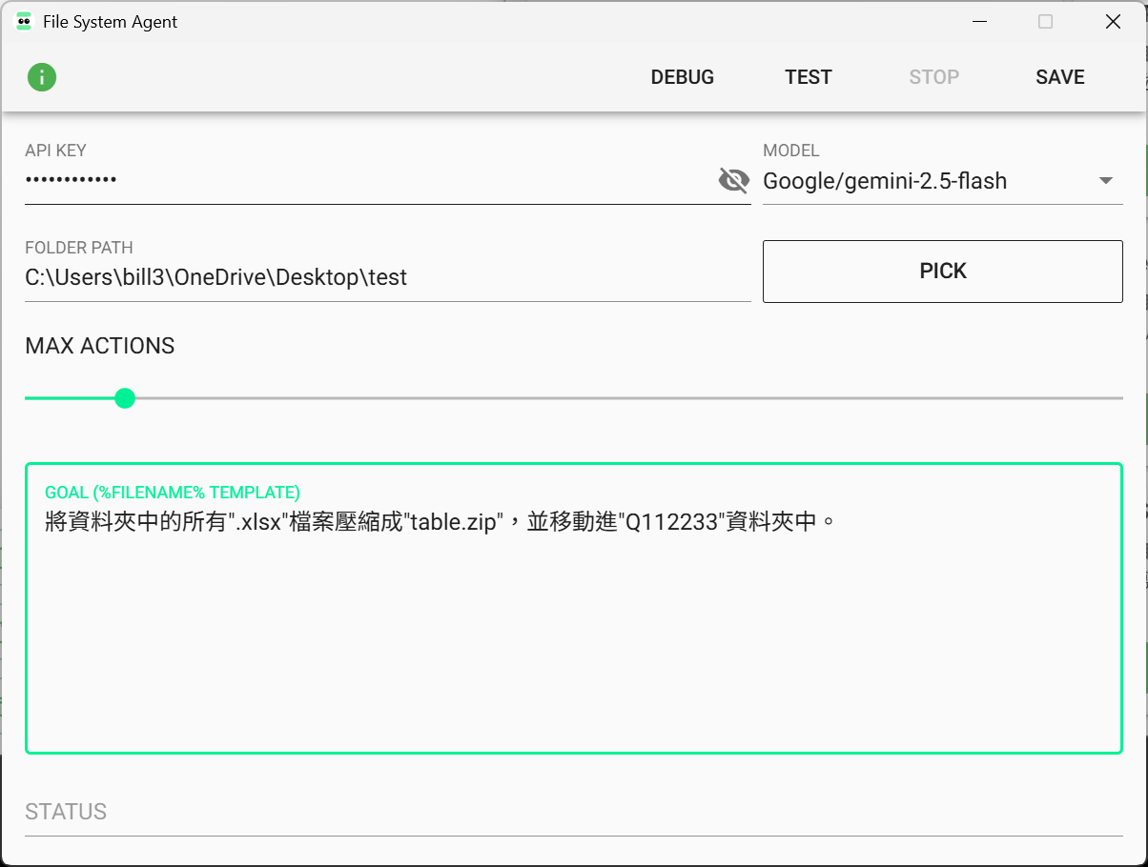Image resolution: width=1148 pixels, height=867 pixels.
Task: Place cursor in the GOAL template text area
Action: click(572, 629)
